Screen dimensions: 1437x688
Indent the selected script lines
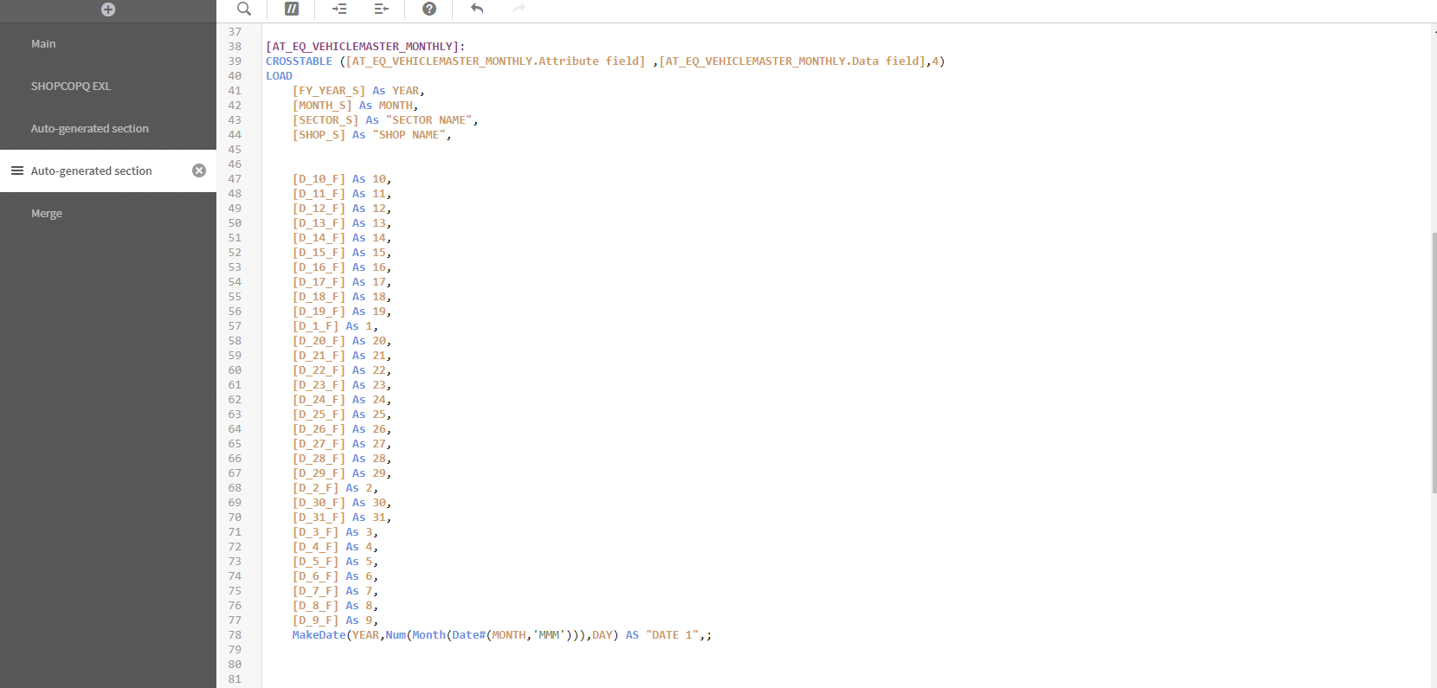(339, 9)
